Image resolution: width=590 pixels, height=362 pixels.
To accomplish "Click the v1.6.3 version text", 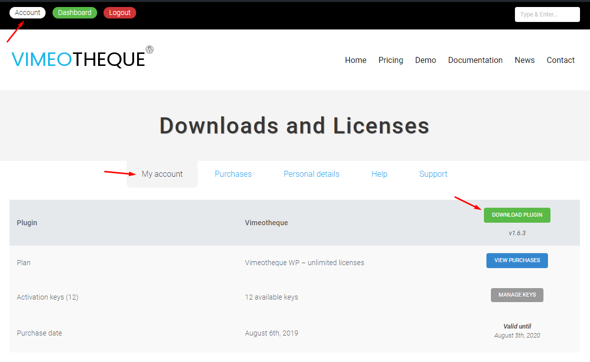I will 517,233.
